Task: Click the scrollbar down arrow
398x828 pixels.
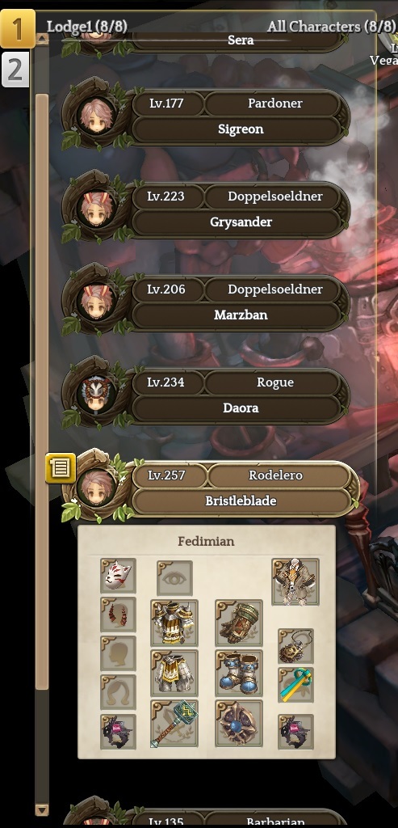Action: [x=42, y=809]
